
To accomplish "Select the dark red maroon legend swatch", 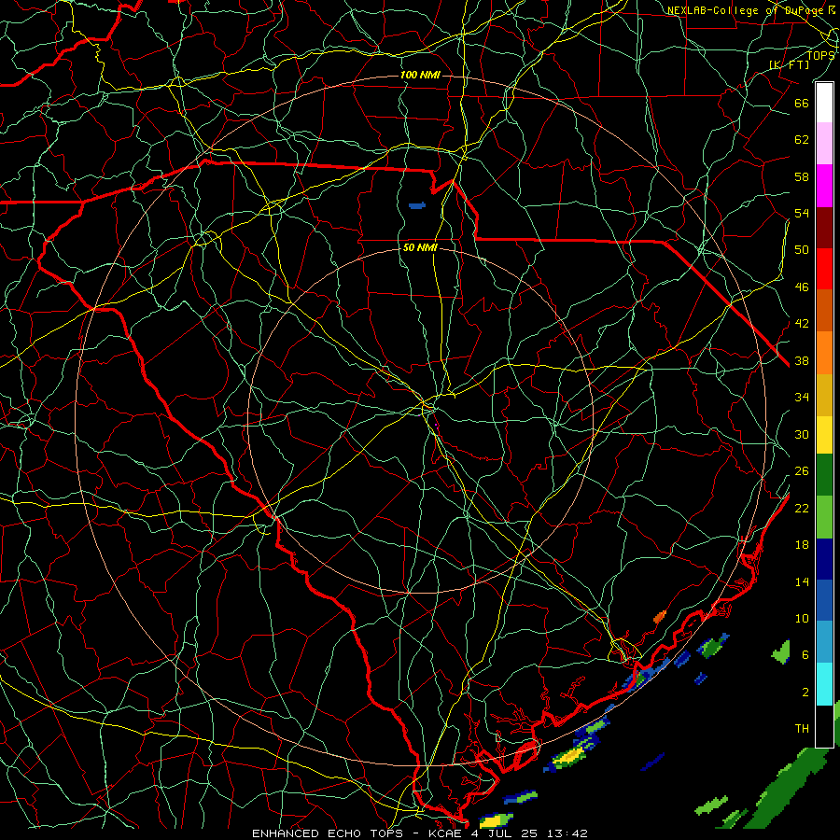I will click(824, 228).
